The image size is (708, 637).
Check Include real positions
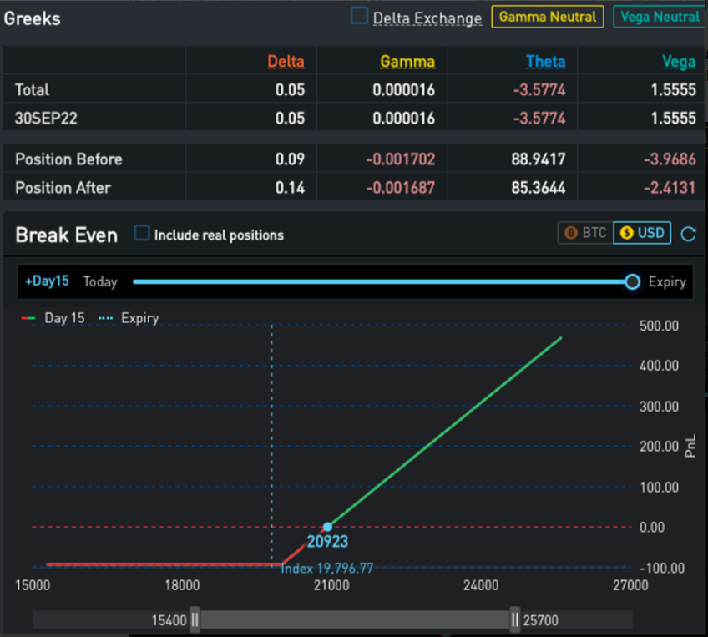[142, 234]
